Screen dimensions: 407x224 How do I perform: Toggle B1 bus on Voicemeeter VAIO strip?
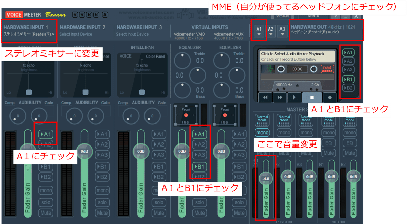[199, 166]
